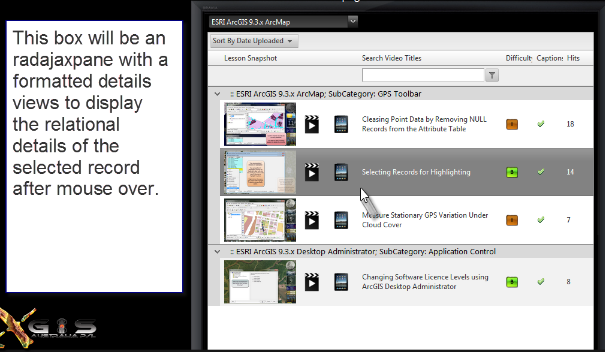Screen dimensions: 606x352
Task: Sort by the Hits column header
Action: (x=573, y=58)
